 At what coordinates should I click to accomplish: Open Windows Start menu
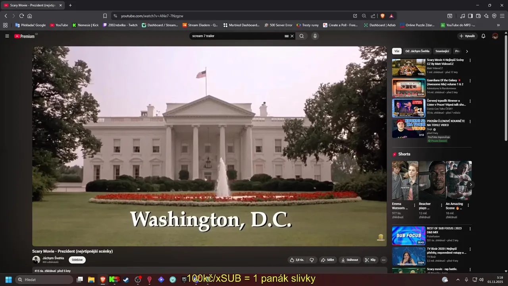click(x=8, y=280)
